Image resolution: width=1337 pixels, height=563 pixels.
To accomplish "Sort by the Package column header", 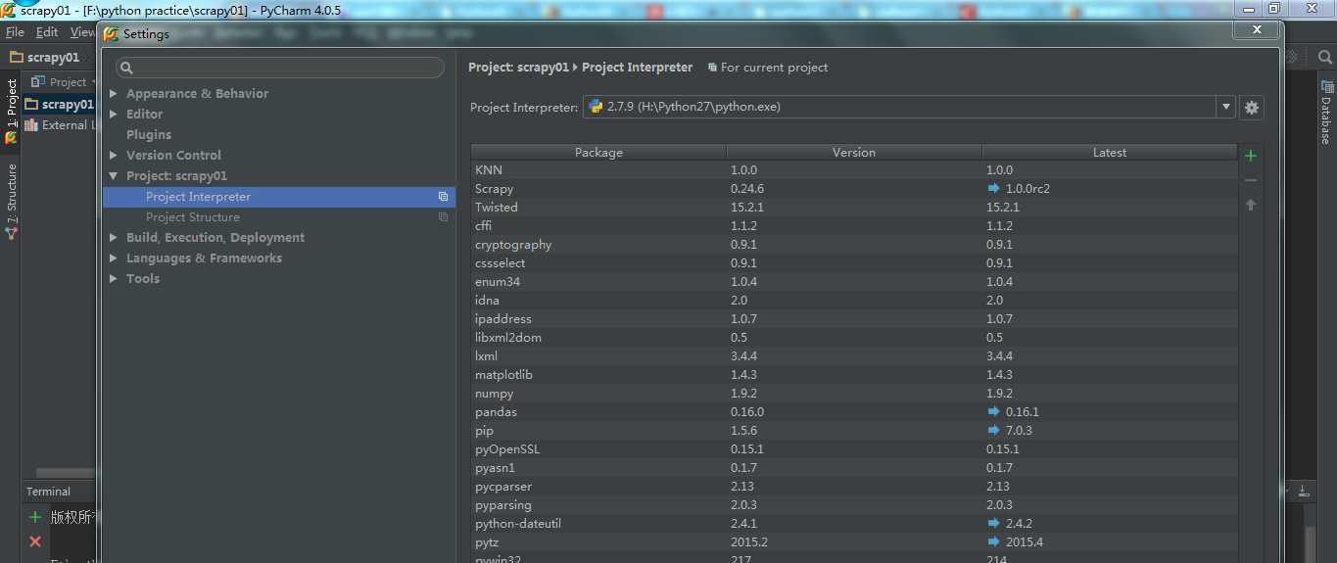I will (598, 153).
